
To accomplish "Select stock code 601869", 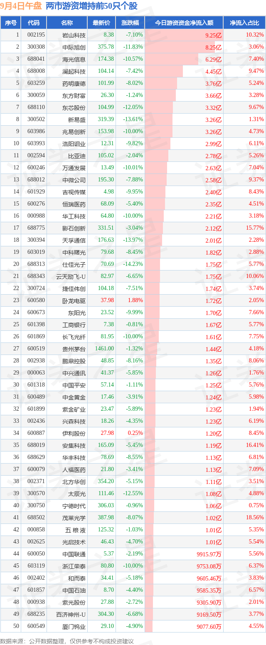I will pos(36,337).
